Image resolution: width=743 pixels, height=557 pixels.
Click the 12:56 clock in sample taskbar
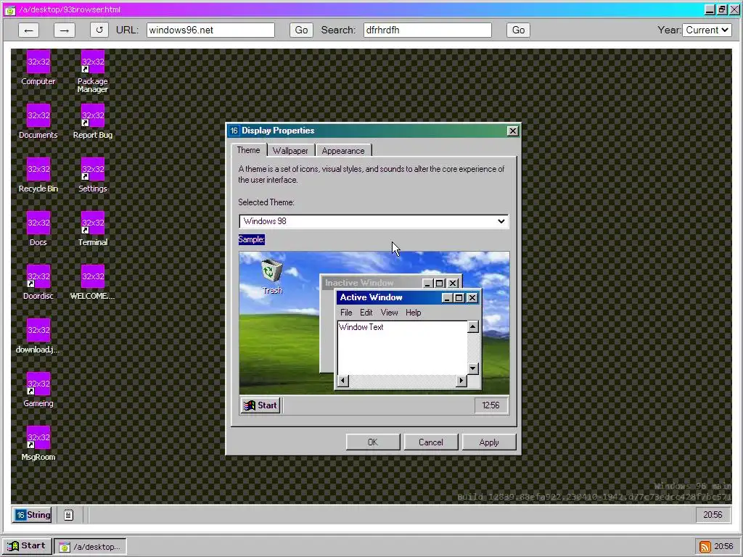click(490, 405)
